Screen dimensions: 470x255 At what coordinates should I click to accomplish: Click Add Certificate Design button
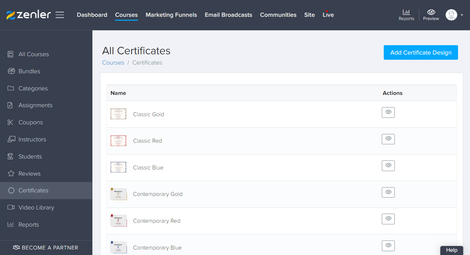coord(421,53)
